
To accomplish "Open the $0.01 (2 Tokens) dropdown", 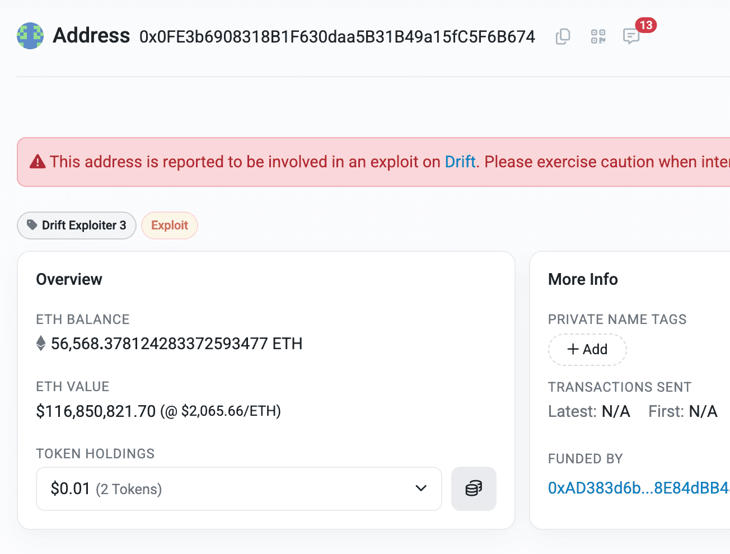I will click(224, 489).
